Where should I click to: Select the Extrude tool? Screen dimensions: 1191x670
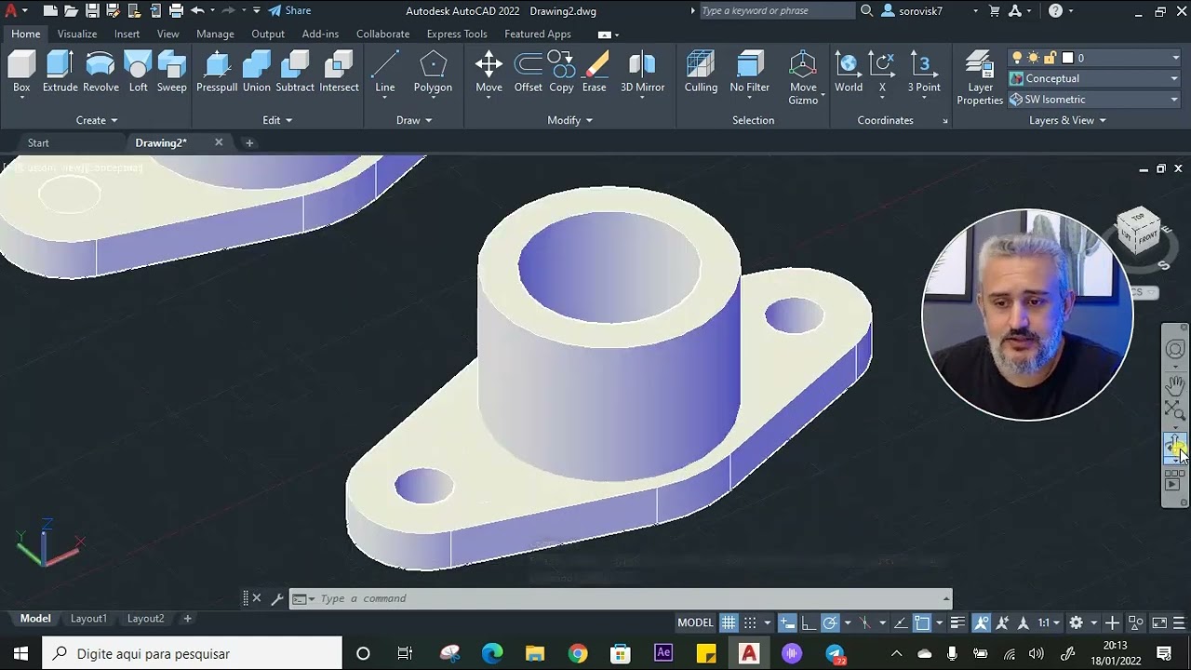[x=60, y=73]
